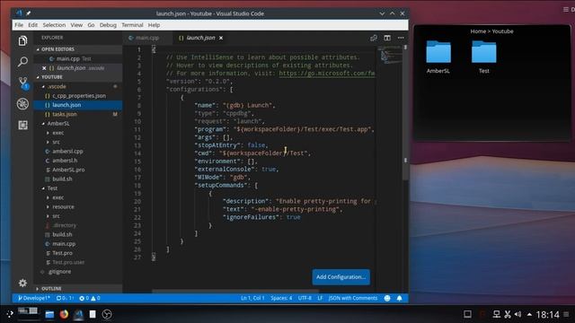Open the Help menu
Viewport: 575px width, 323px height.
154,25
